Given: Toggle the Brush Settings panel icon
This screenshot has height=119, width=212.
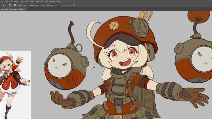Looking at the screenshot, I should coord(15,5).
